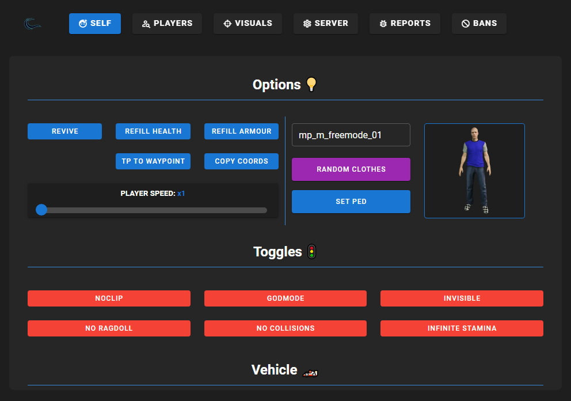Switch to the PLAYERS tab
Screen dimensions: 571x401
(x=167, y=23)
